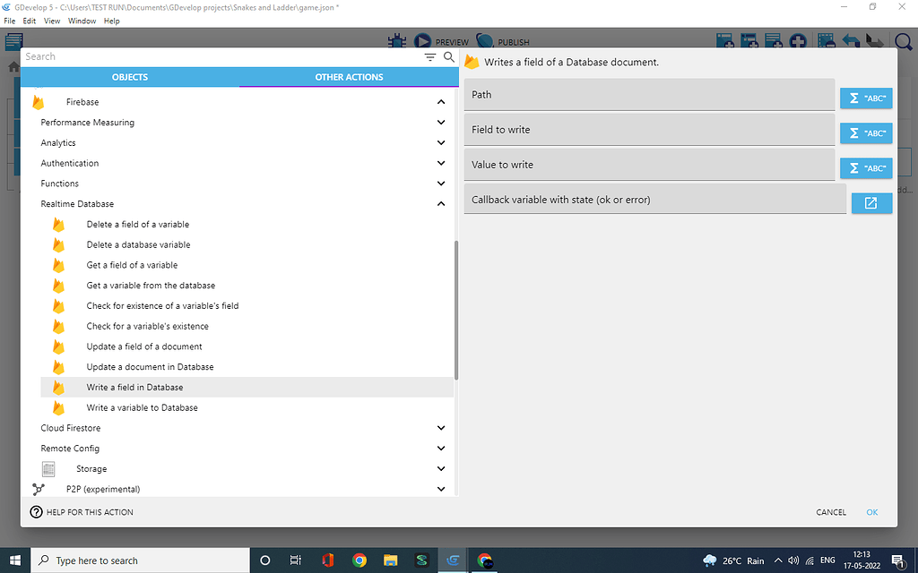Expand the Authentication section

[x=441, y=164]
